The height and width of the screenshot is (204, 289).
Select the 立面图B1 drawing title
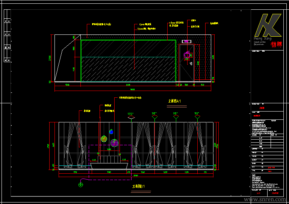coord(138,186)
